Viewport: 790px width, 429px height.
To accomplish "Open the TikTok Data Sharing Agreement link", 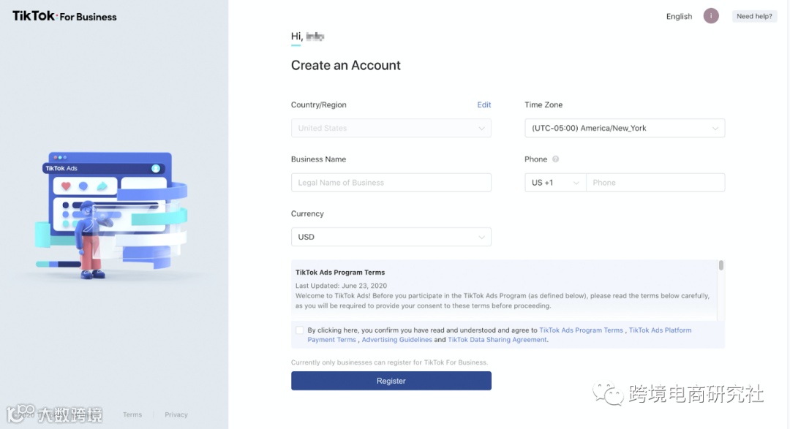I will (497, 340).
